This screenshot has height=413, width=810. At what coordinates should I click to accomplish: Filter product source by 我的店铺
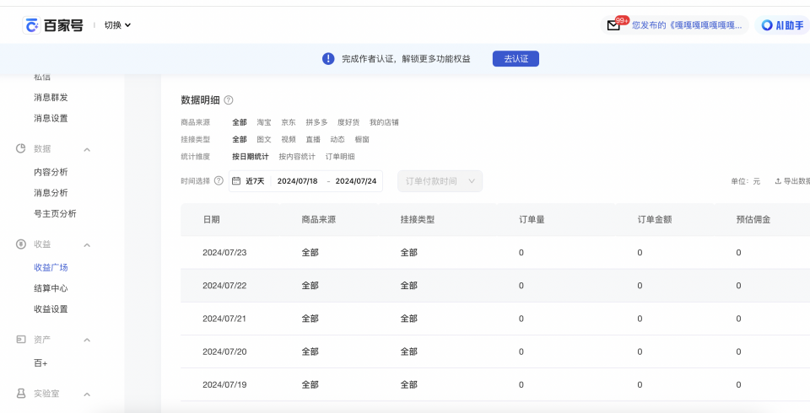pyautogui.click(x=384, y=122)
